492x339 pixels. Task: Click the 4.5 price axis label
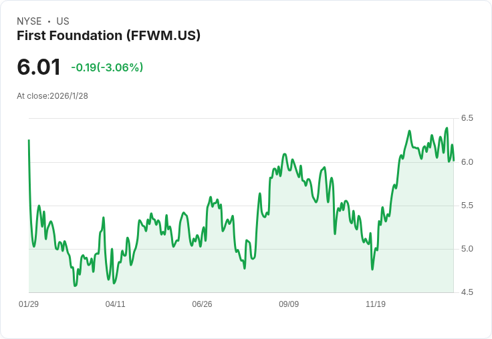[467, 292]
